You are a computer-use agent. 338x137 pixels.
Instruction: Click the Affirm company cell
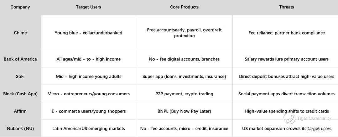point(20,111)
